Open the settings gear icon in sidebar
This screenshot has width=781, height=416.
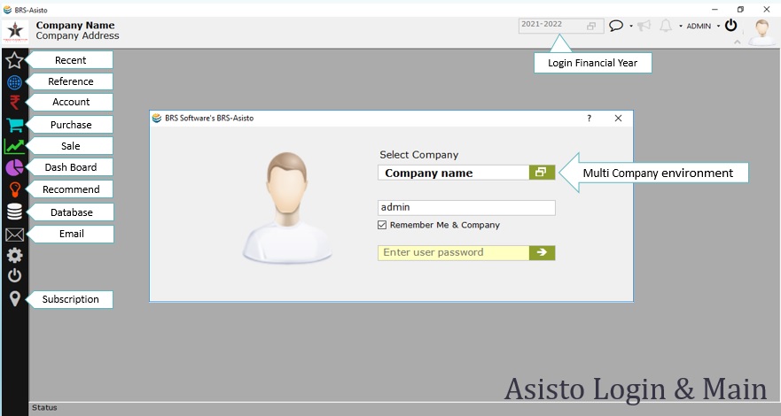coord(14,256)
